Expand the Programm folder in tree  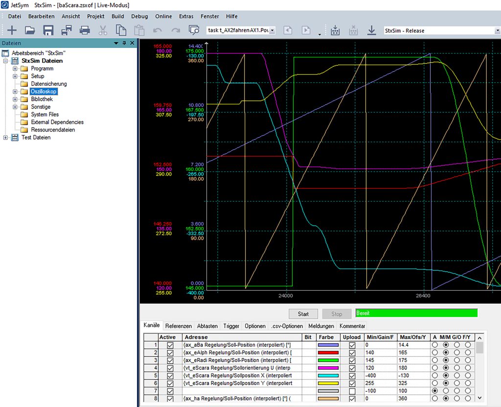click(15, 68)
